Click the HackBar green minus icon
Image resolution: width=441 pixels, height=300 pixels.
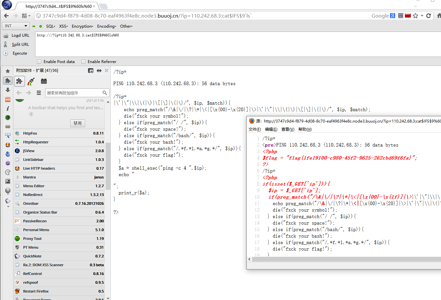click(34, 26)
